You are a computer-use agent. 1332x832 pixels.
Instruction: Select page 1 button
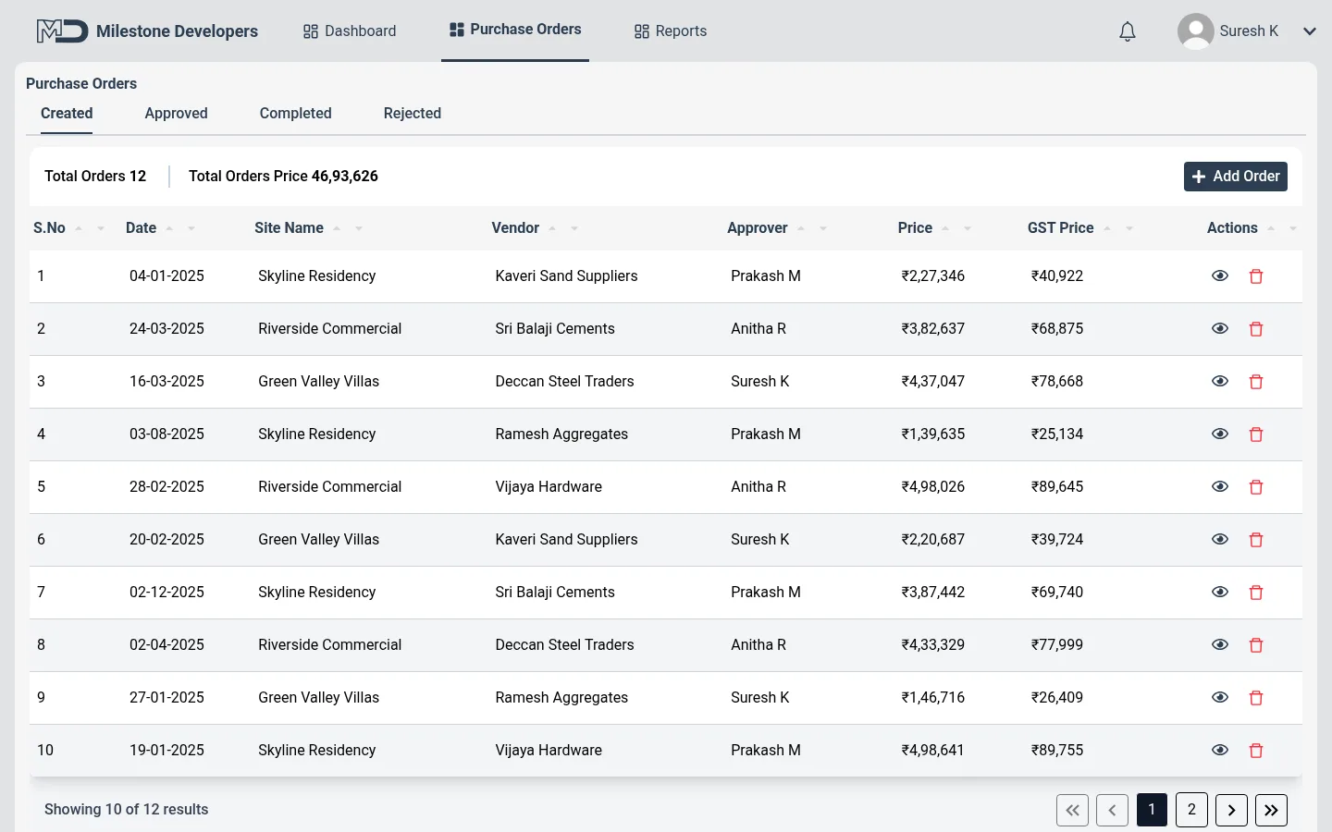(x=1152, y=810)
